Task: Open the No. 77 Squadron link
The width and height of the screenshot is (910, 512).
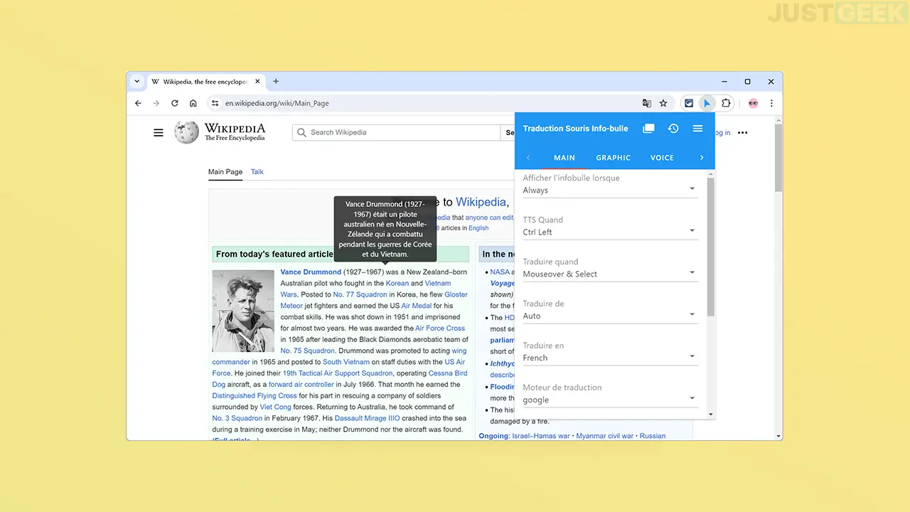Action: pyautogui.click(x=360, y=294)
